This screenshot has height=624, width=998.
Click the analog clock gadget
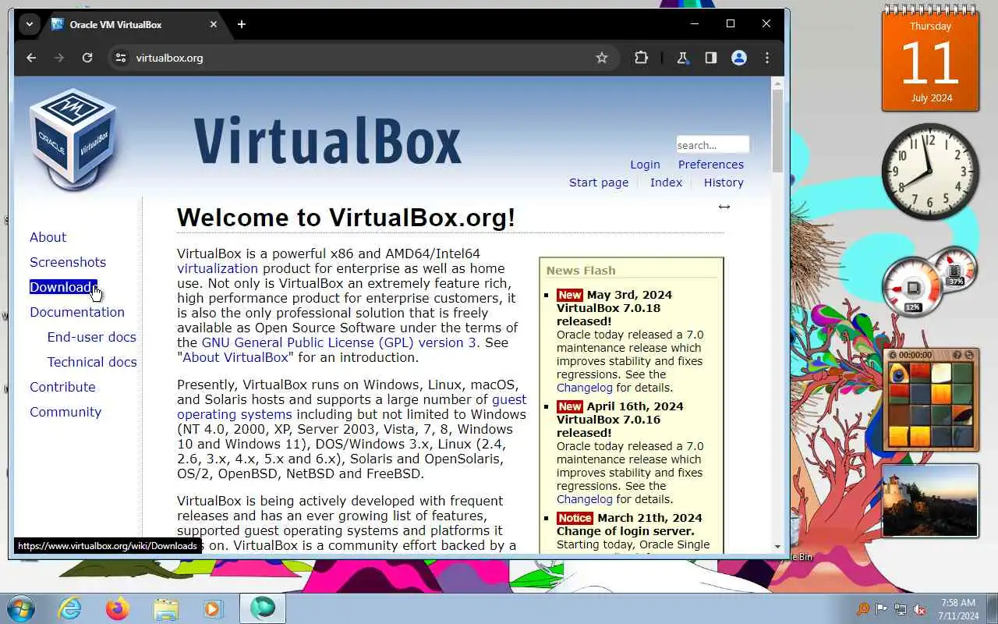coord(930,171)
